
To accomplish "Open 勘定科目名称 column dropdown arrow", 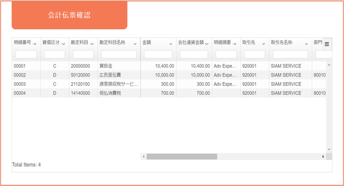I will (135, 44).
